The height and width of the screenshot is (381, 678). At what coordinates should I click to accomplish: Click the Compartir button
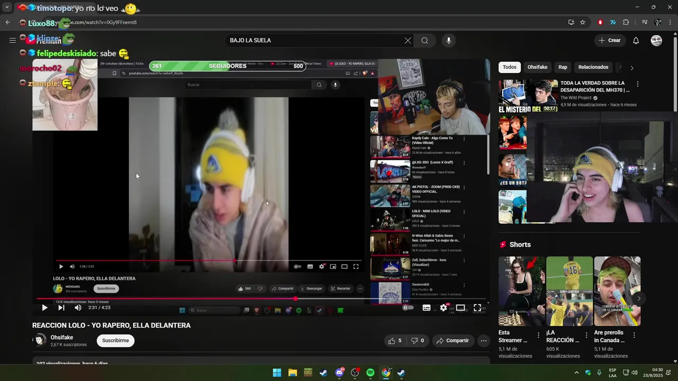click(x=452, y=341)
